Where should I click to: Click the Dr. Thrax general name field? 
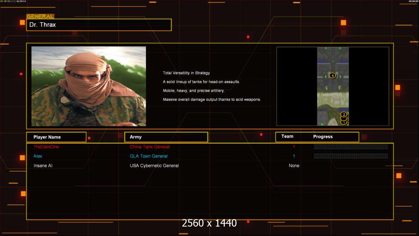click(99, 25)
